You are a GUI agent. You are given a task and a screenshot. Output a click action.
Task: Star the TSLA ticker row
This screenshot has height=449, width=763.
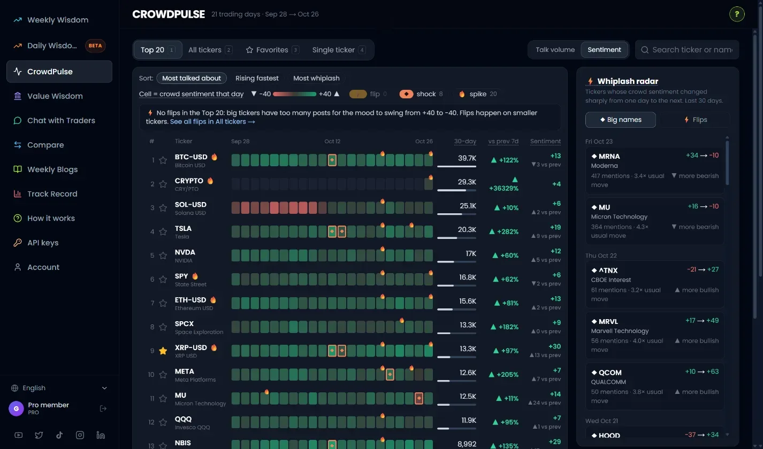[x=163, y=232]
